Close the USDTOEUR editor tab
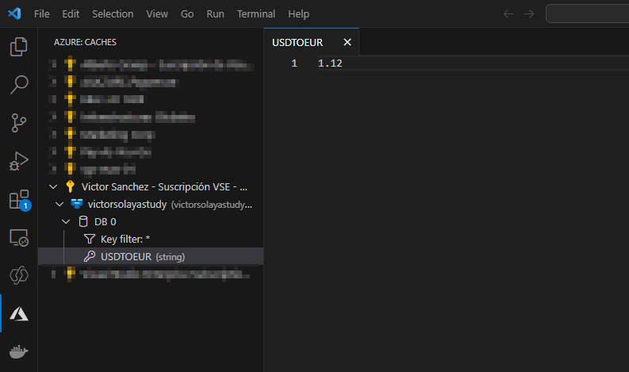Viewport: 629px width, 372px height. 347,42
